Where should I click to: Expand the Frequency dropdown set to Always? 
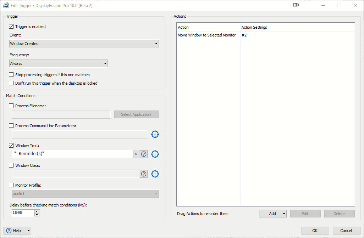[x=59, y=63]
